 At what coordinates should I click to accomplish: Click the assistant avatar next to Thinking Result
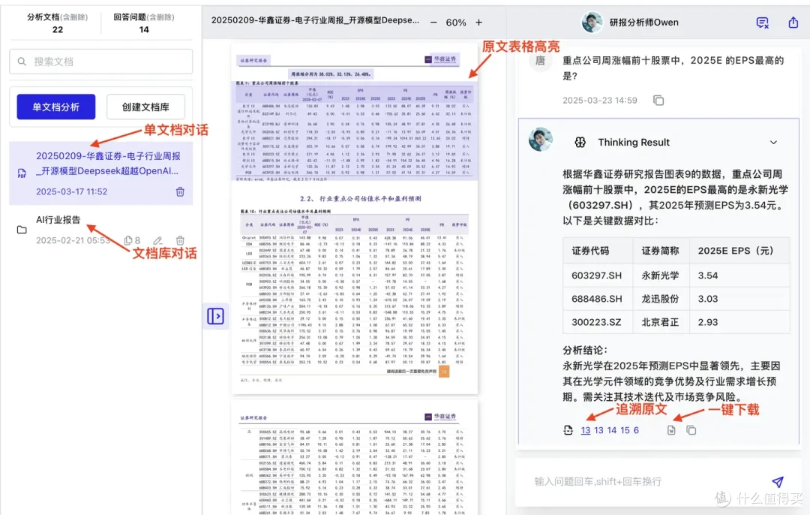click(540, 140)
